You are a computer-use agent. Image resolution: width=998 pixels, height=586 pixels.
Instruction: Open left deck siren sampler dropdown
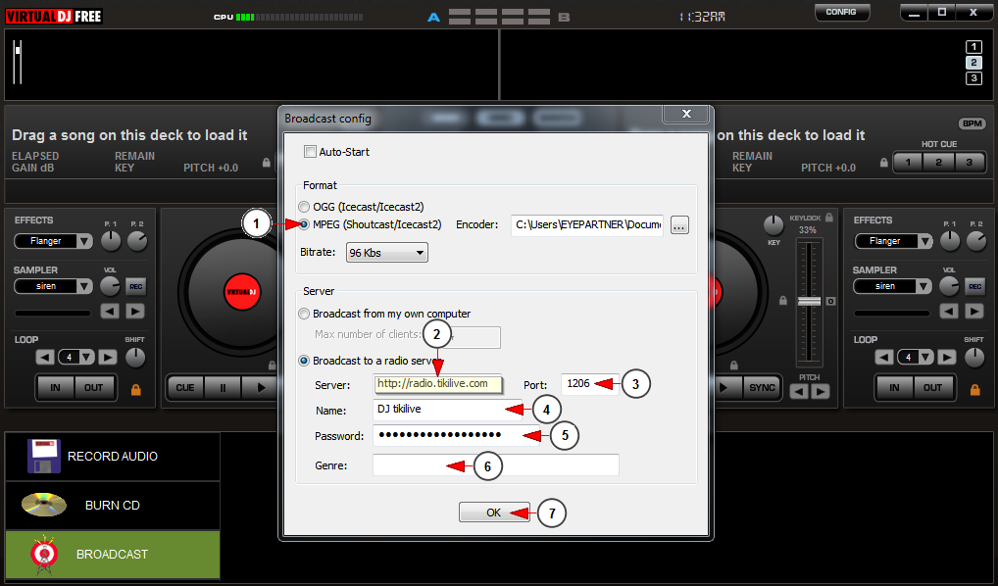point(54,286)
